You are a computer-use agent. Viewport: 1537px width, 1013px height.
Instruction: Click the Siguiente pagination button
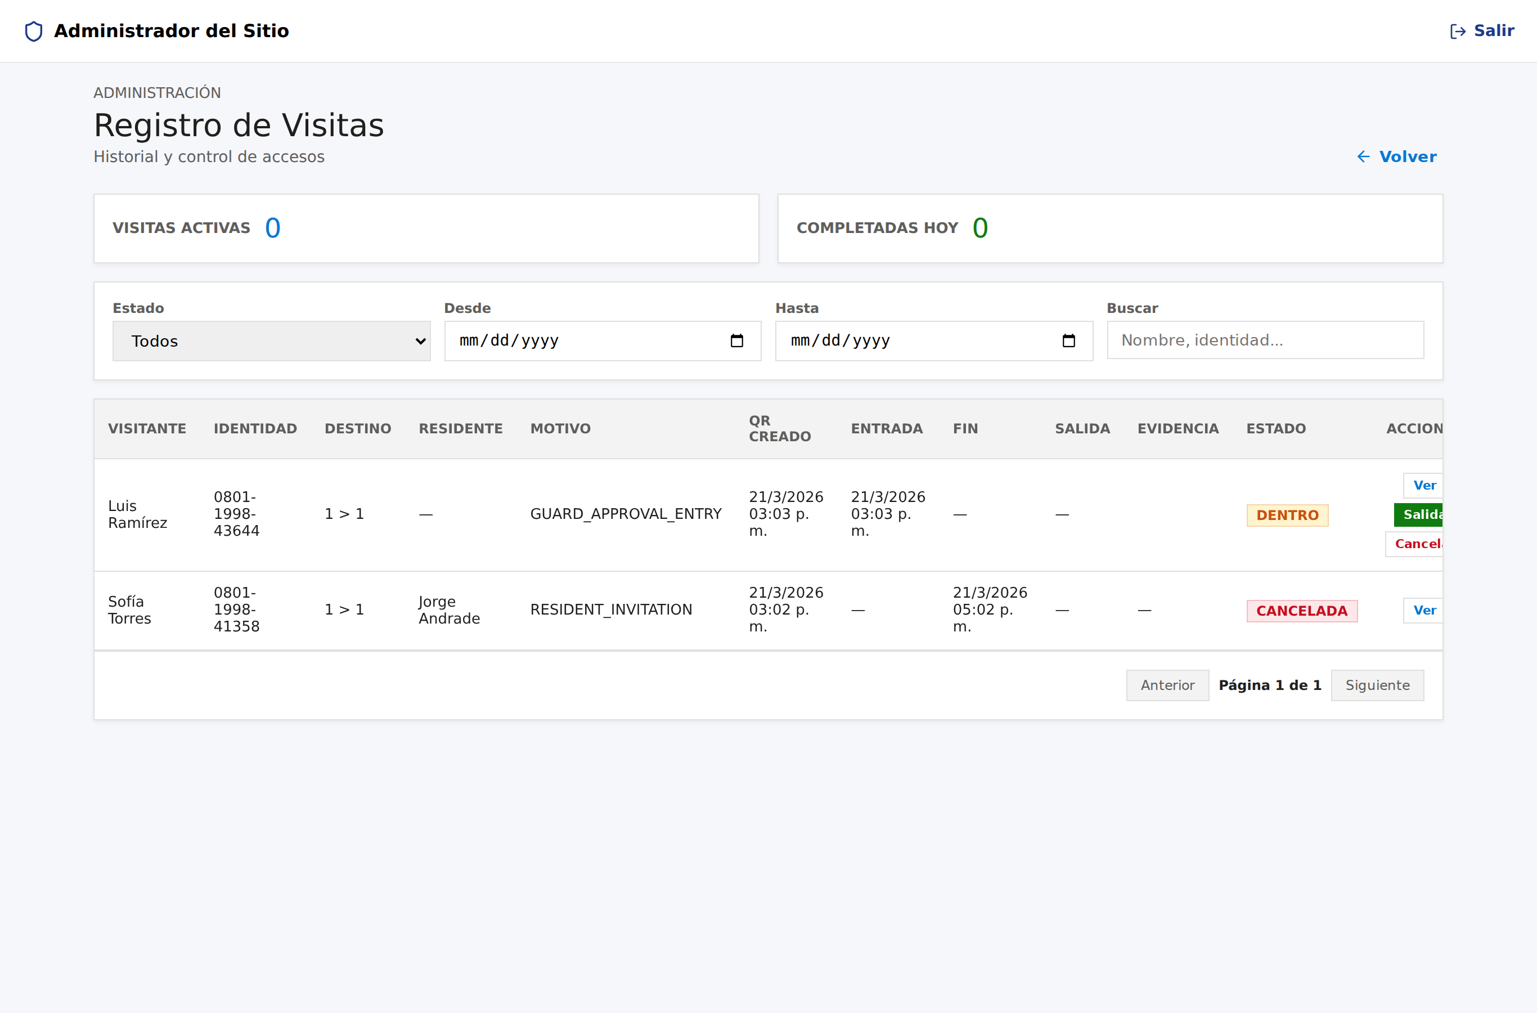click(x=1377, y=685)
